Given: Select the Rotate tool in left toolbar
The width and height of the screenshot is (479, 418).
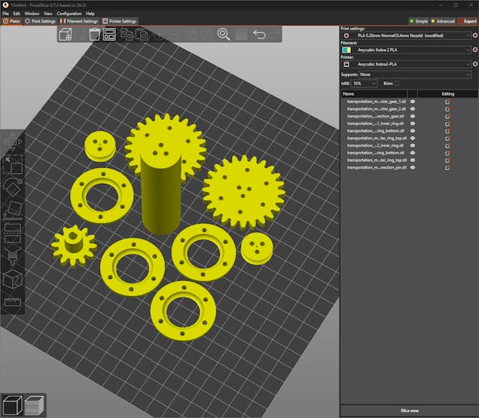Looking at the screenshot, I should [13, 186].
